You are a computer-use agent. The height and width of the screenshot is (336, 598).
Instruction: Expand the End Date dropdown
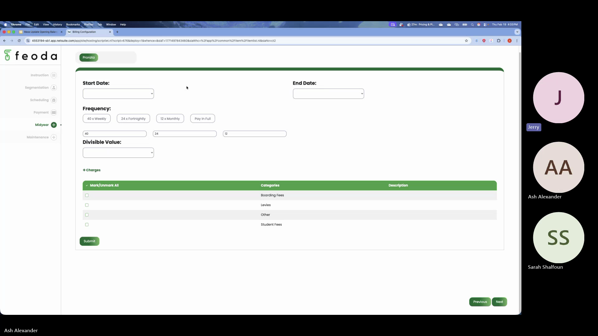328,94
